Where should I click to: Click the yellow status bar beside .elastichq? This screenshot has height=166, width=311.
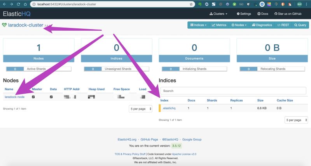coord(160,108)
